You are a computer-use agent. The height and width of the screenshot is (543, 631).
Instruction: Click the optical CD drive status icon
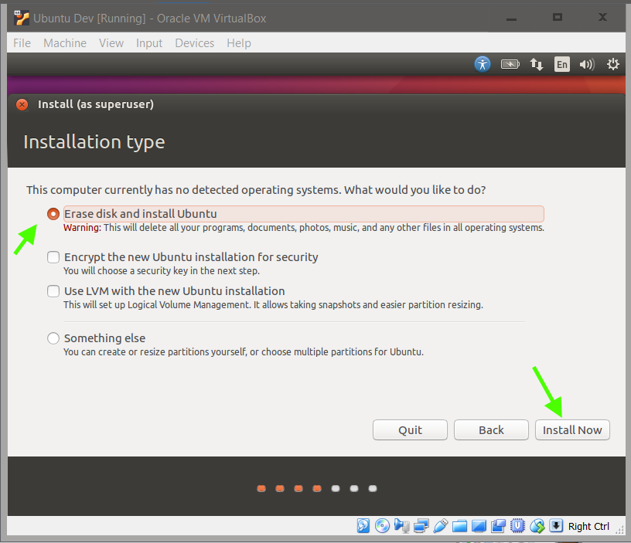point(382,525)
